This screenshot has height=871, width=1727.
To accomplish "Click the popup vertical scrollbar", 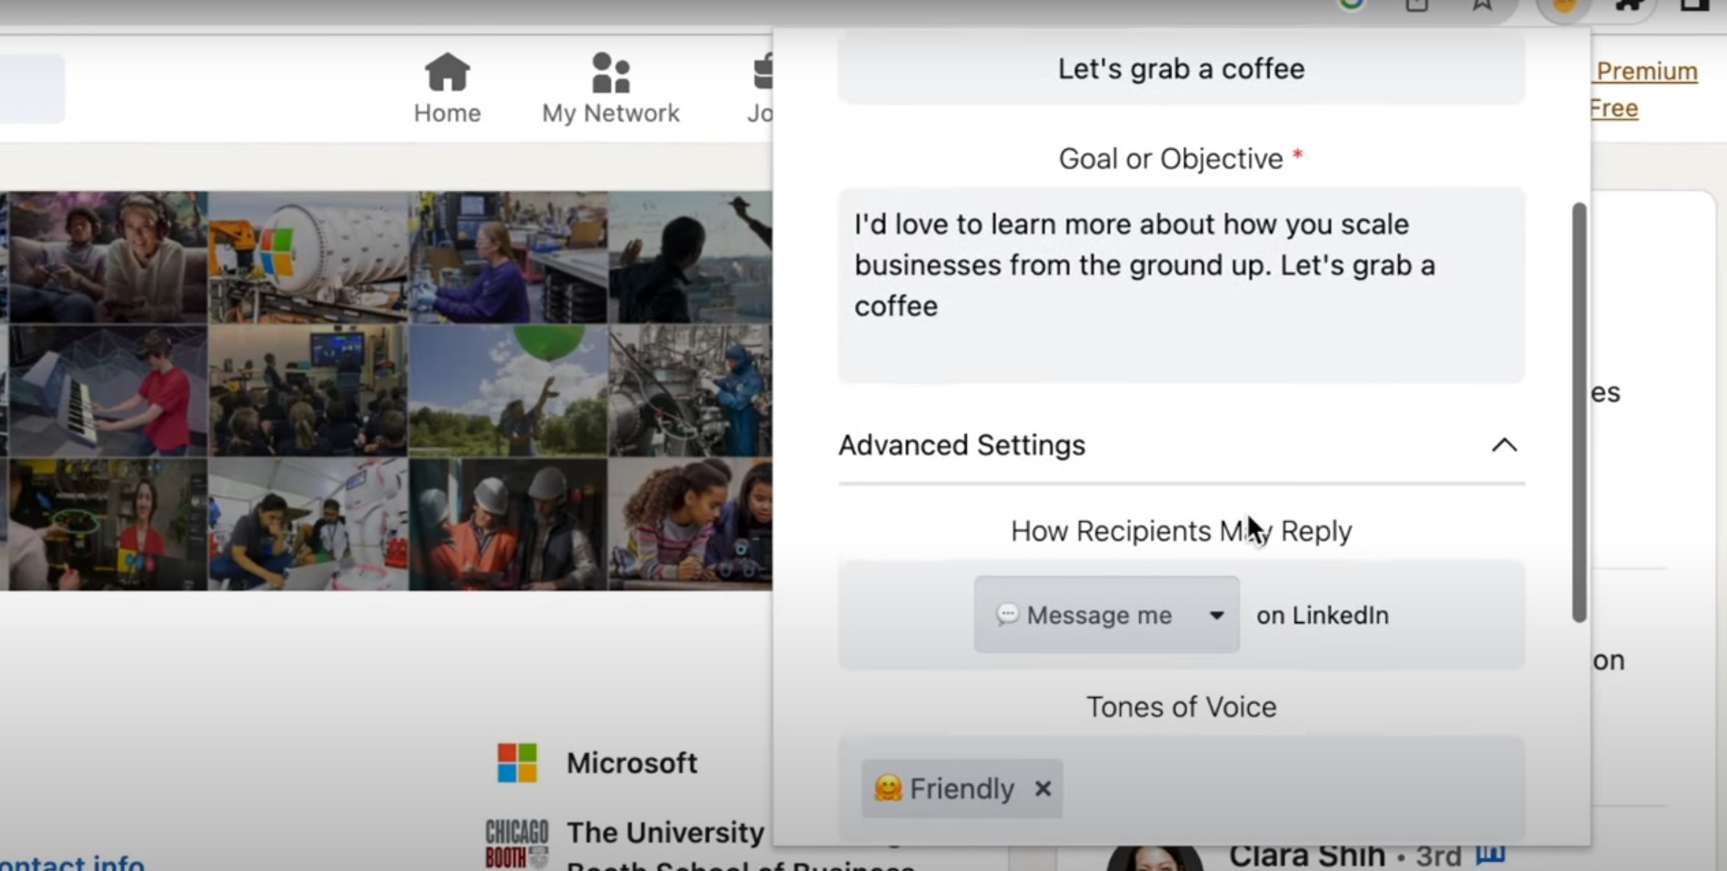I will point(1579,413).
